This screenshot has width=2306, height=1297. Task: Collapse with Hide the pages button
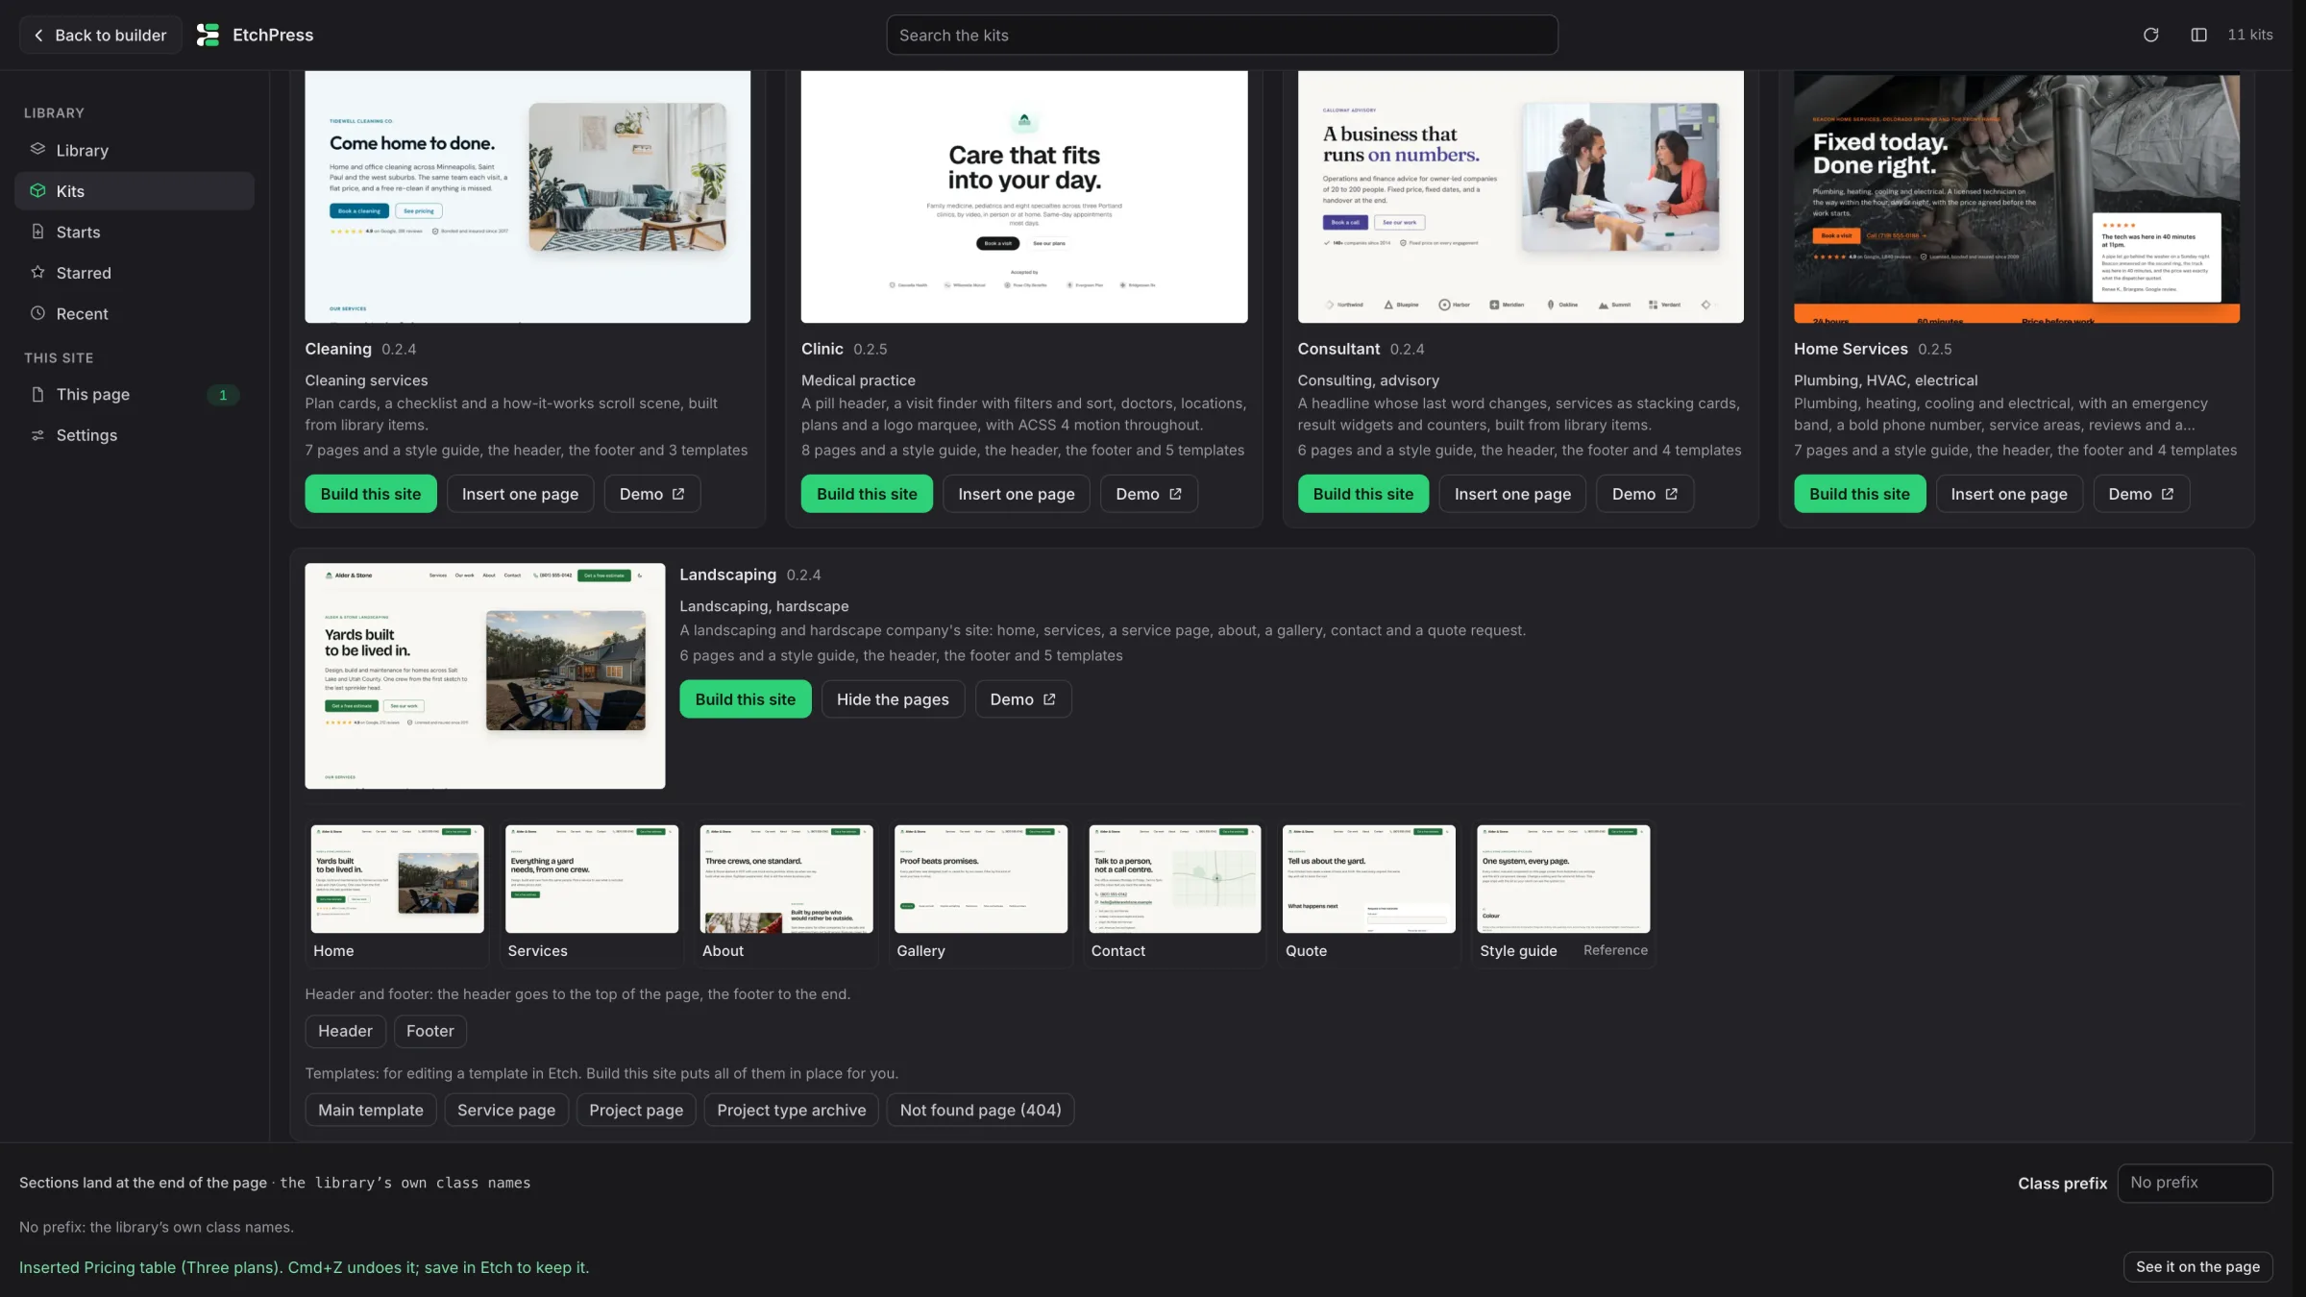click(x=893, y=699)
